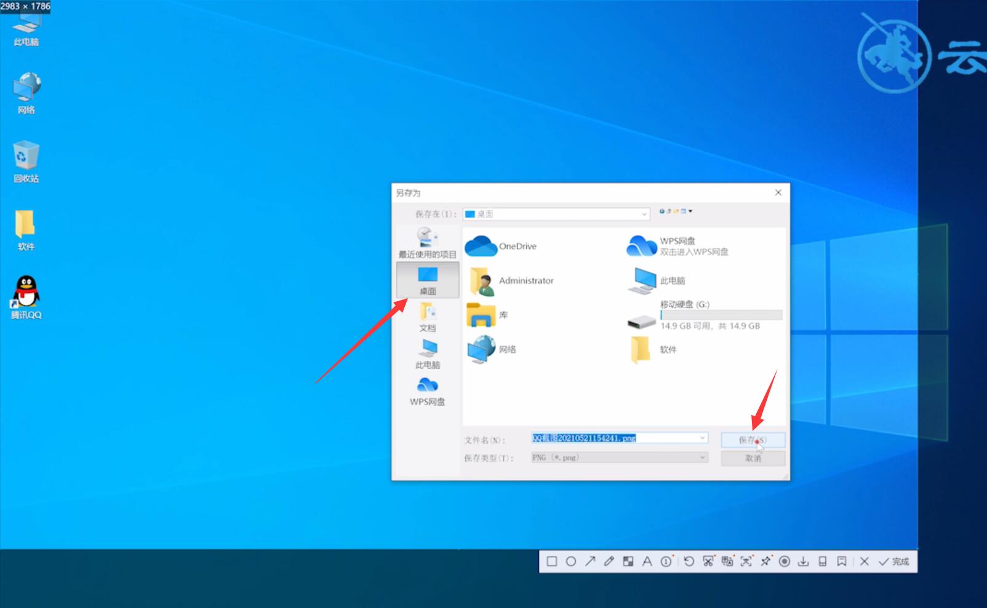Viewport: 987px width, 608px height.
Task: Pin the screenshot to screen
Action: [765, 561]
